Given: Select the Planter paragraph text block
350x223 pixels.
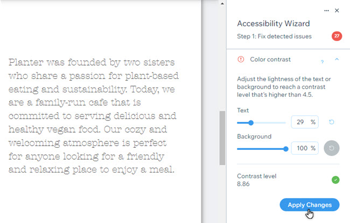Looking at the screenshot, I should pyautogui.click(x=94, y=116).
